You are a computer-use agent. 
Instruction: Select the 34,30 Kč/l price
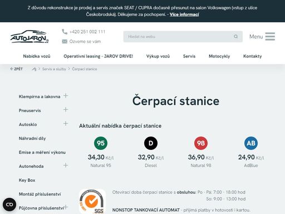pos(101,157)
